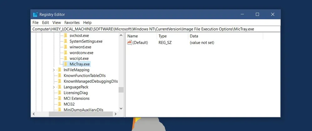Click the tree pane scroll down arrow
Image resolution: width=312 pixels, height=131 pixels.
click(x=121, y=108)
